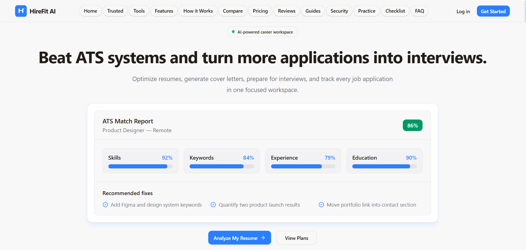Click the 90% Education value
526x250 pixels.
(x=411, y=158)
